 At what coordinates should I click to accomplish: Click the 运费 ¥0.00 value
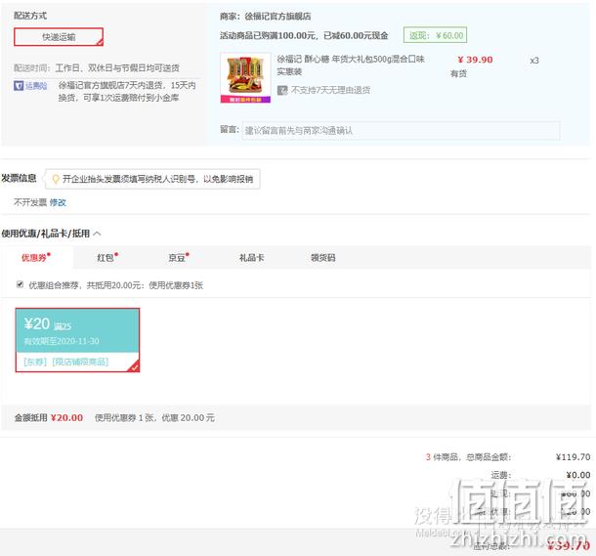coord(578,475)
